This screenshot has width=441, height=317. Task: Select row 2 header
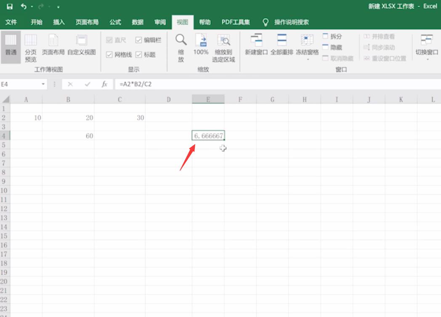pyautogui.click(x=5, y=117)
